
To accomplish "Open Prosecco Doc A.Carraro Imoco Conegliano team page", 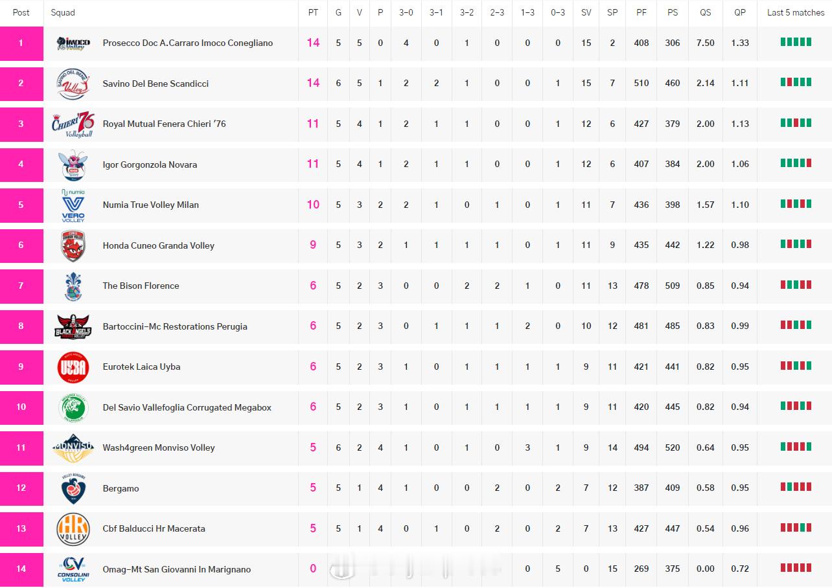I will (x=188, y=43).
